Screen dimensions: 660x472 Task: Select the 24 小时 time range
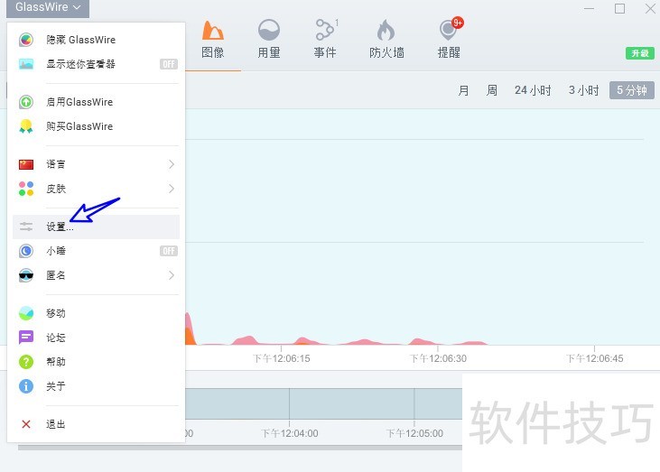tap(533, 90)
